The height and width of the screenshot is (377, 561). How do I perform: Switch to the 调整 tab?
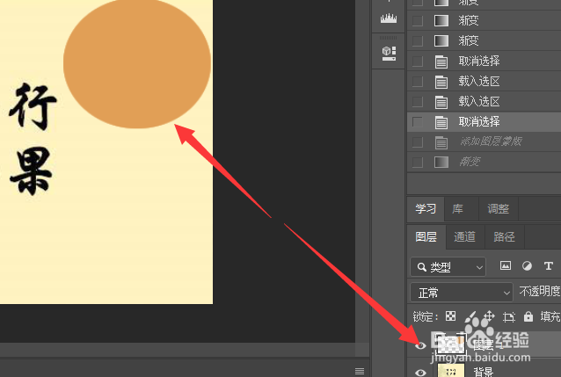(498, 209)
